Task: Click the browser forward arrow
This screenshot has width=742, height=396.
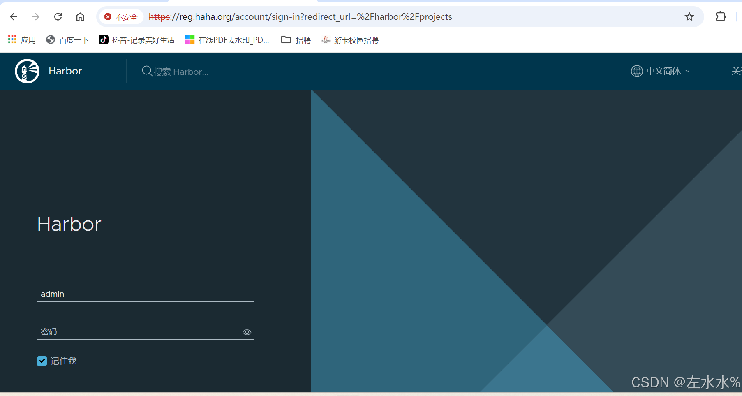Action: pyautogui.click(x=36, y=16)
